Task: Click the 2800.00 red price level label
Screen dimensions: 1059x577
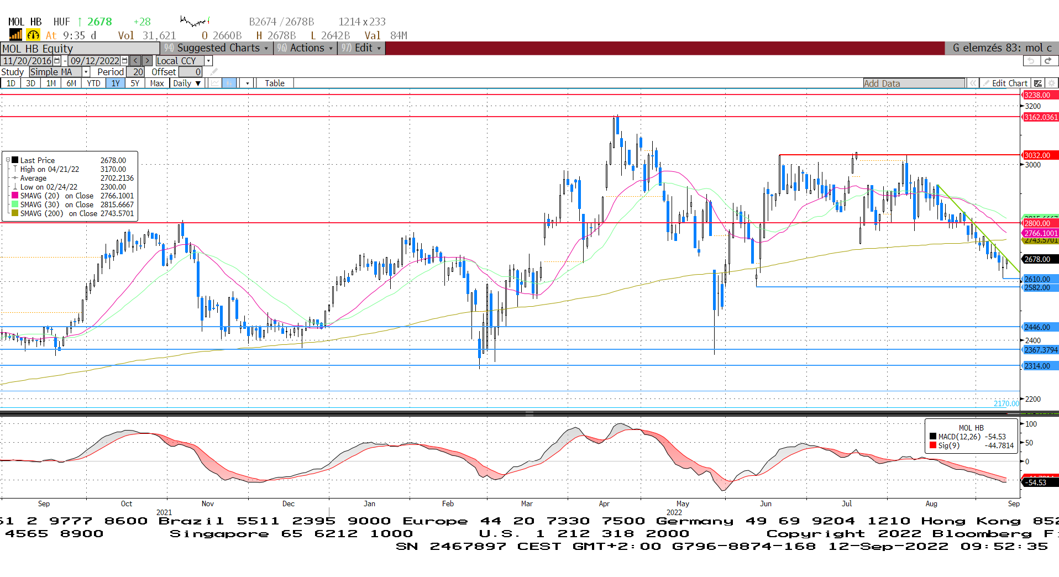Action: (1040, 223)
